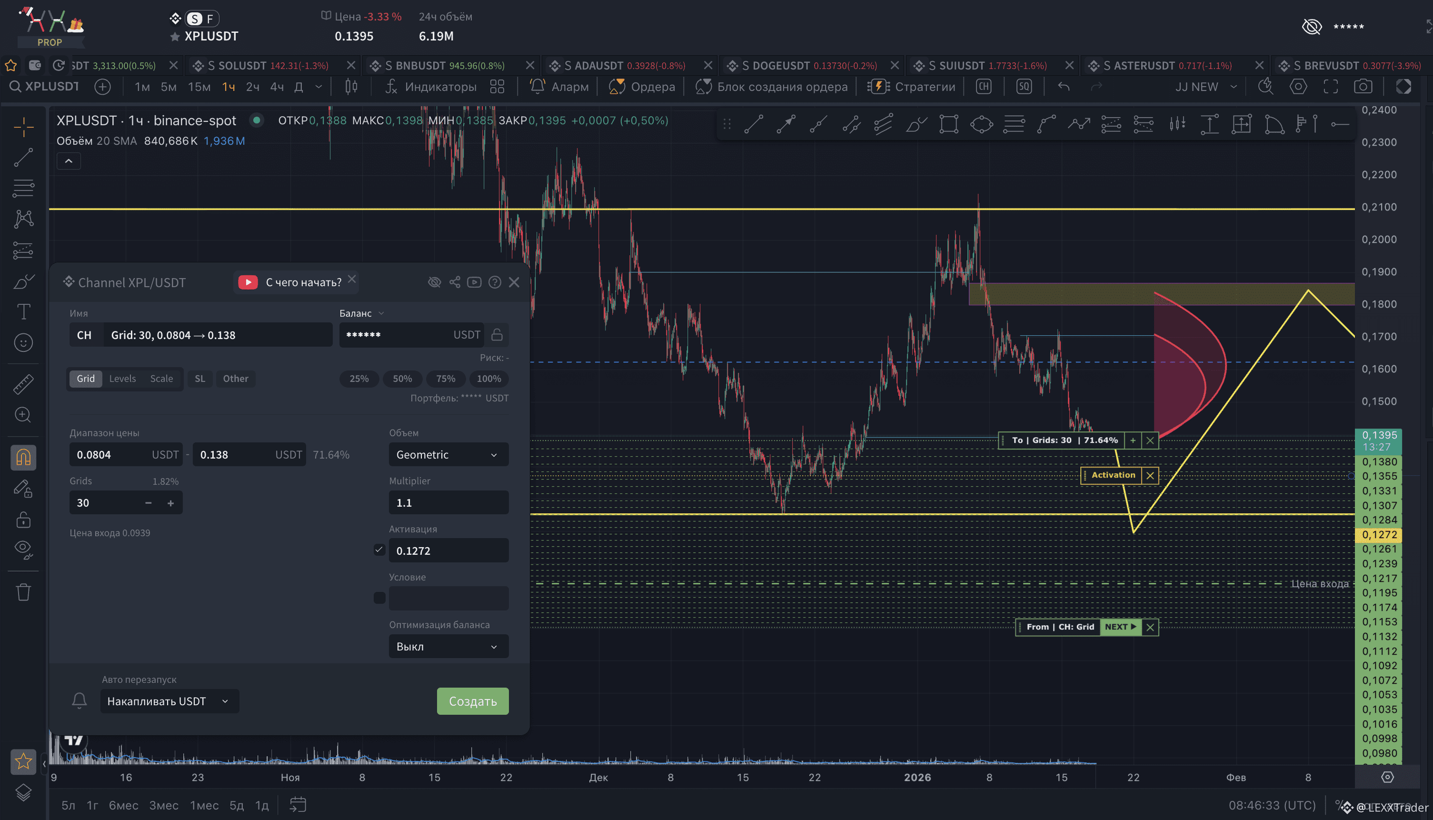Open the Indicators menu icon
The width and height of the screenshot is (1433, 820).
pyautogui.click(x=391, y=87)
